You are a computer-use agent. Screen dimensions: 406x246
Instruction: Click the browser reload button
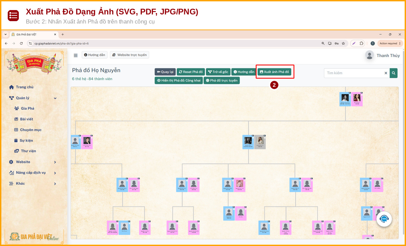21,43
